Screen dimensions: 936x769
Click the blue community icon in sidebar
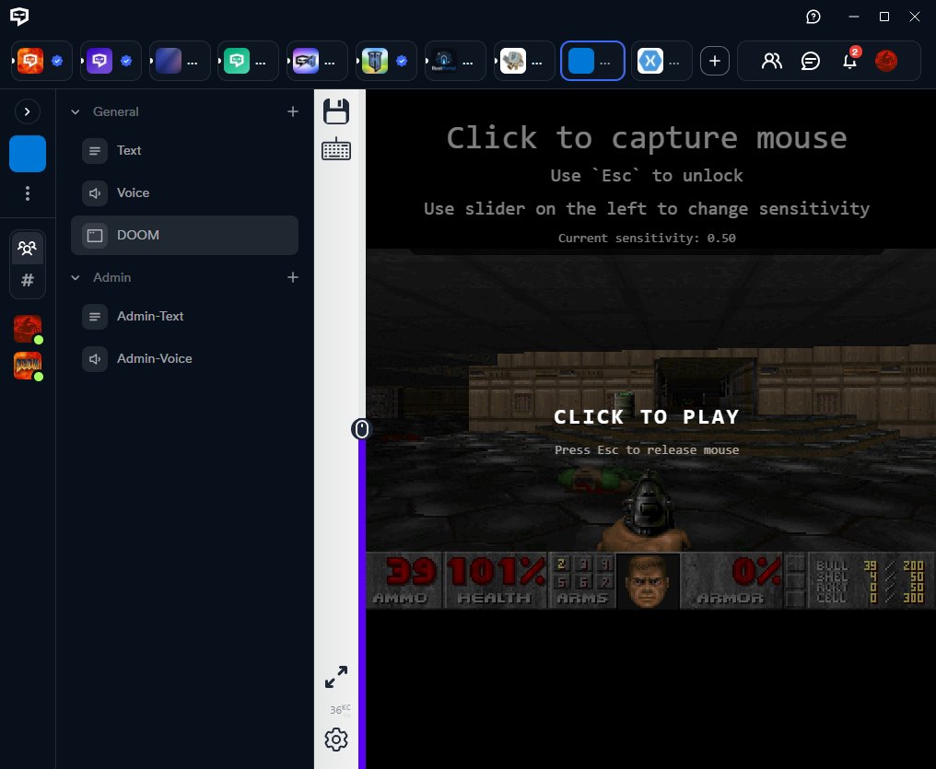point(28,154)
